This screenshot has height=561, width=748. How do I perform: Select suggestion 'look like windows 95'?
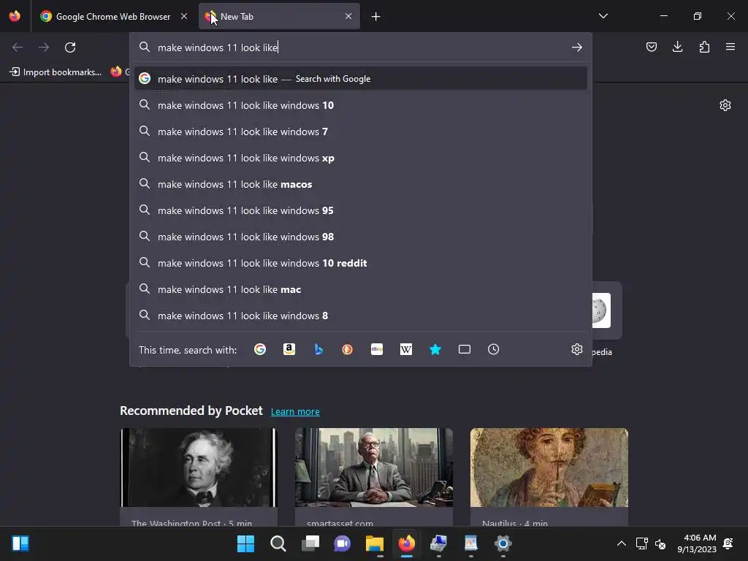(361, 210)
